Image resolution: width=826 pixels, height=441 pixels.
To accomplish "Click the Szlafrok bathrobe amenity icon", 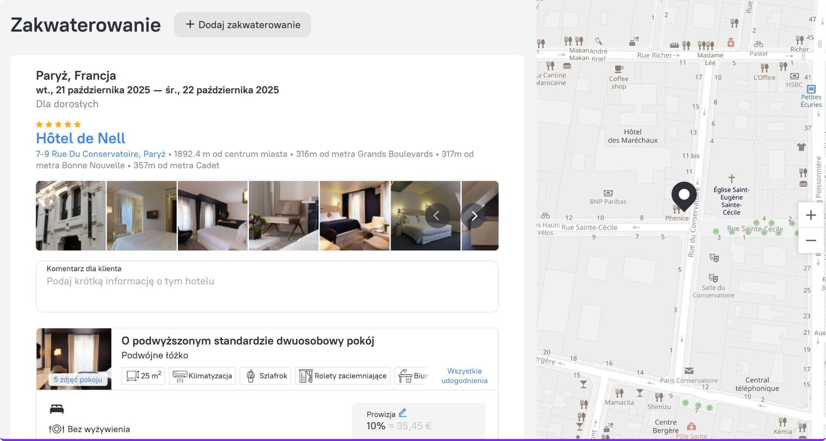I will [x=251, y=376].
